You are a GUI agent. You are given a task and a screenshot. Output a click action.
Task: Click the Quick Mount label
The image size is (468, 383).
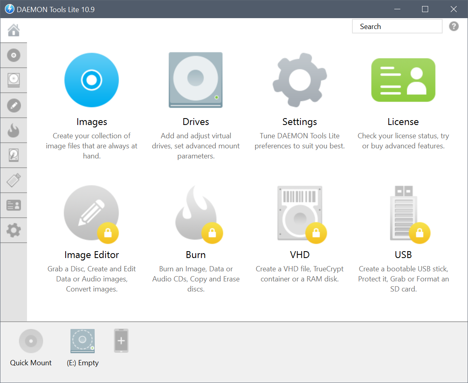[x=31, y=363]
